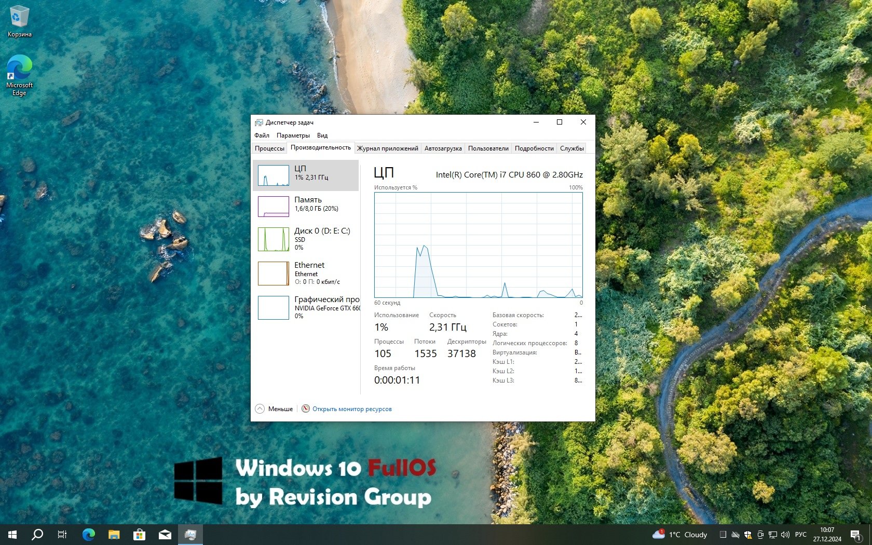
Task: Select the Память memory graph item
Action: 306,207
